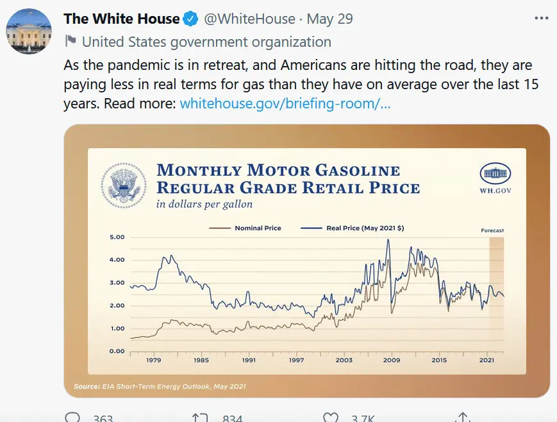Click the Nominal Price legend swatch
Image resolution: width=557 pixels, height=422 pixels.
(x=219, y=228)
